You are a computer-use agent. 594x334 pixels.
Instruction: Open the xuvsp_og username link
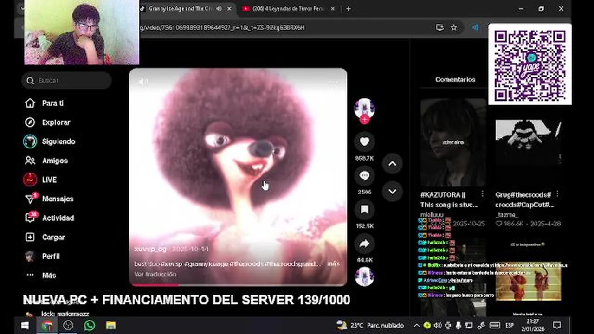click(x=150, y=249)
